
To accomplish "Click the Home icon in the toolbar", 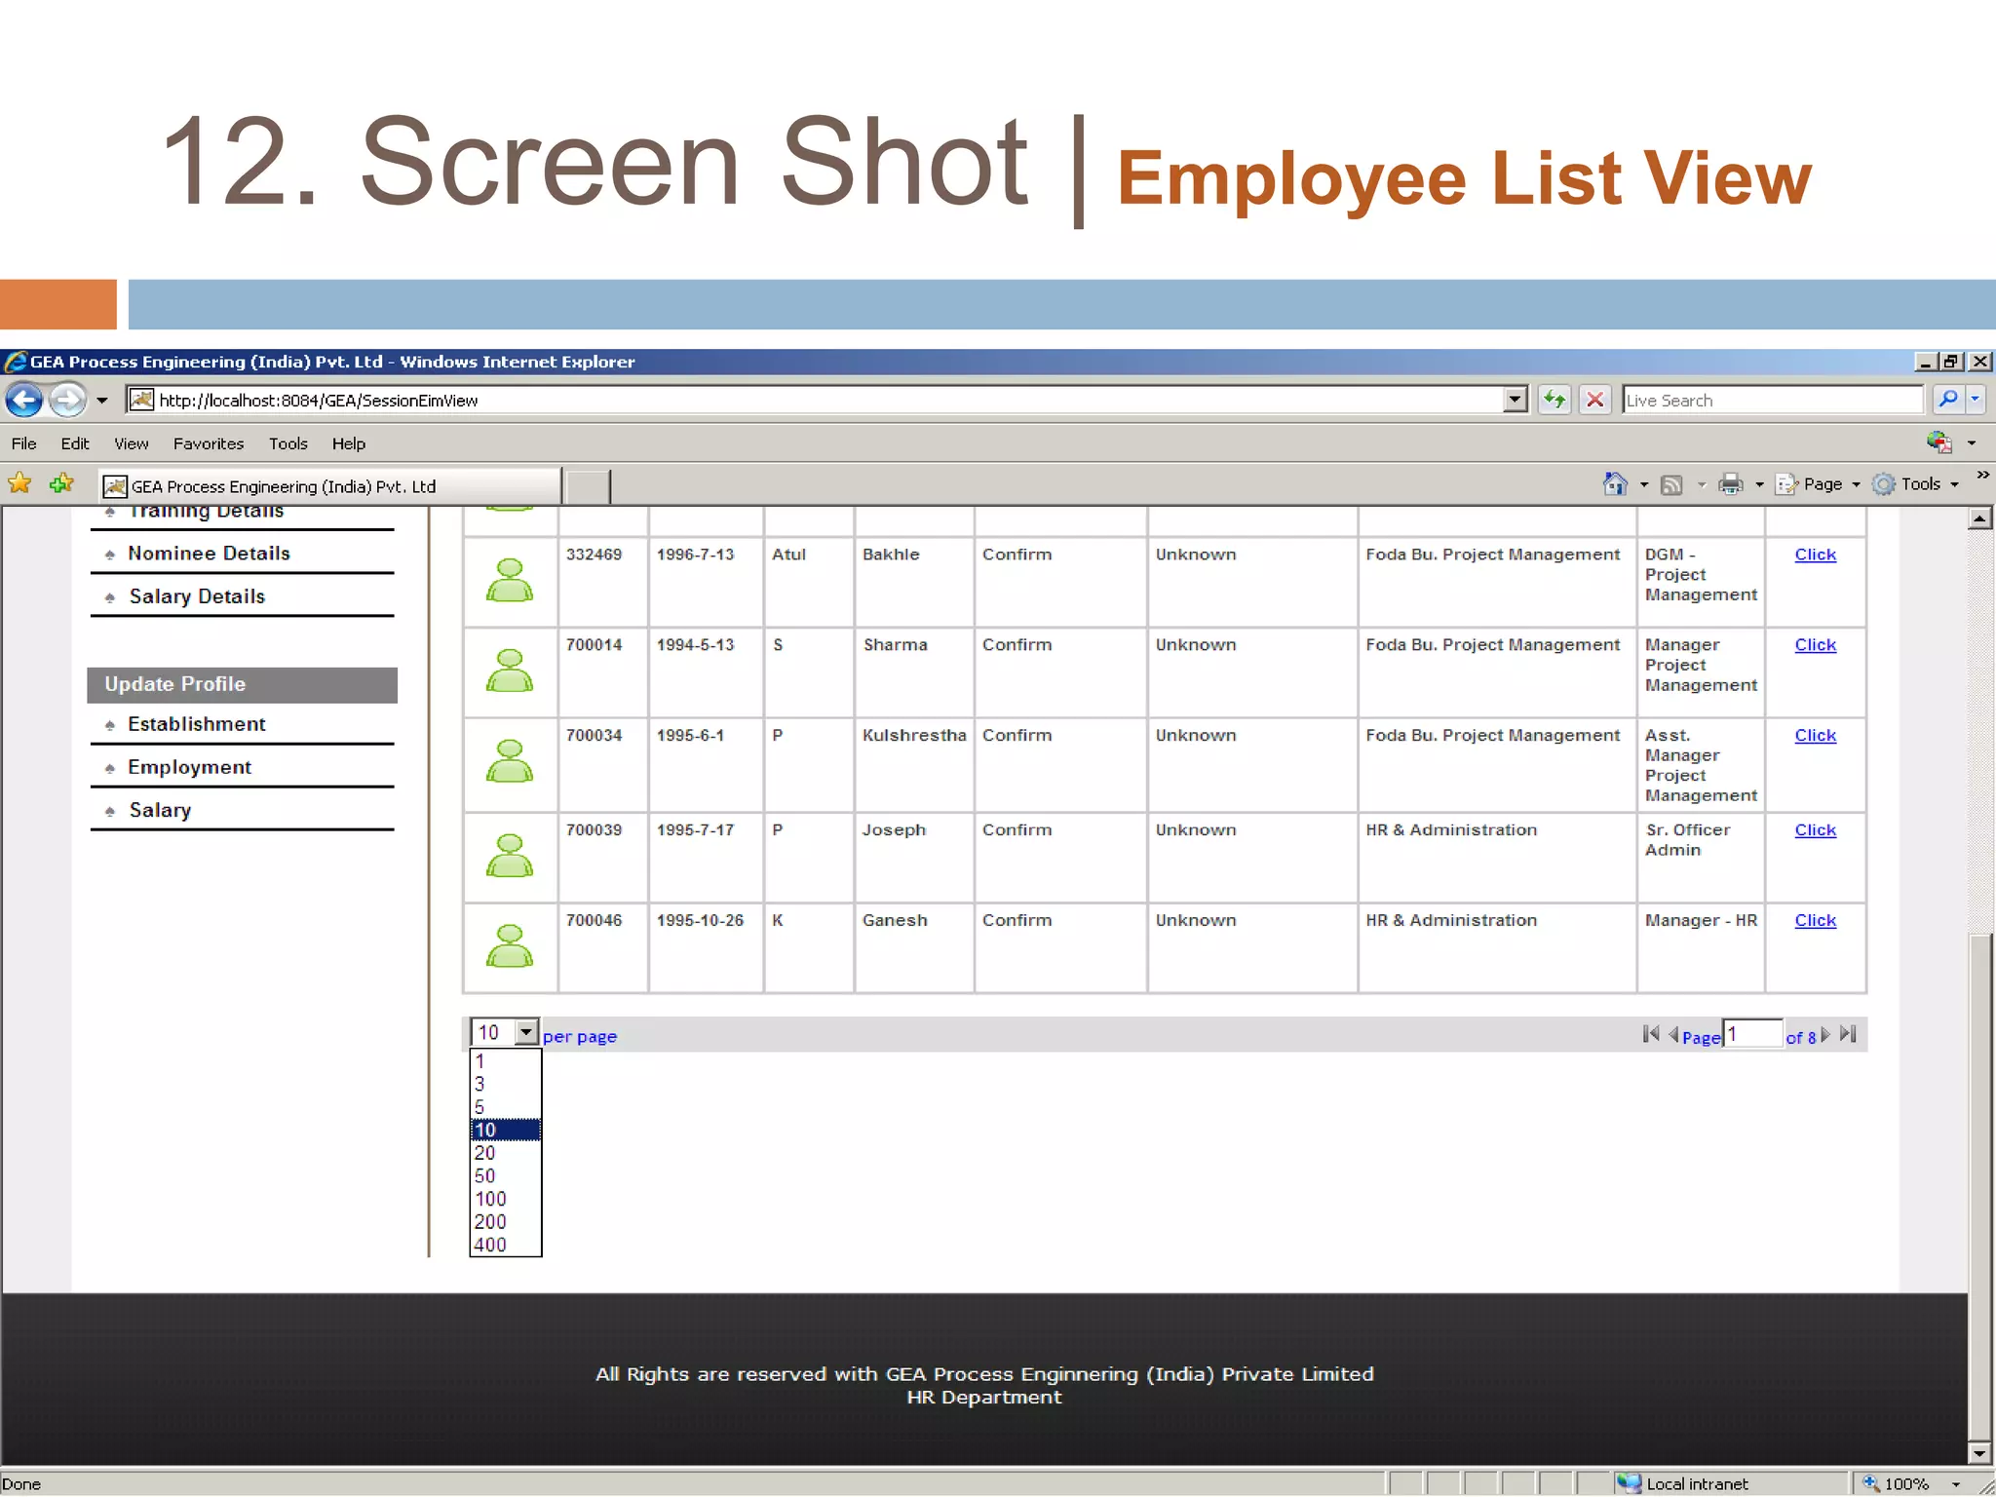I will click(1614, 484).
